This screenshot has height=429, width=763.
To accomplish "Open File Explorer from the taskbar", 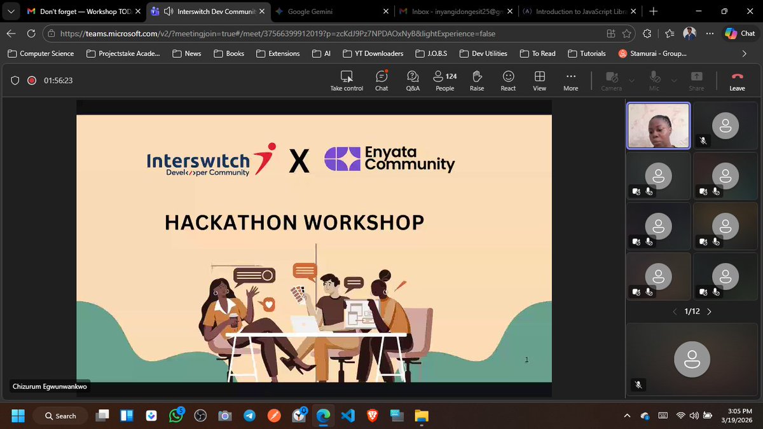I will click(x=422, y=416).
